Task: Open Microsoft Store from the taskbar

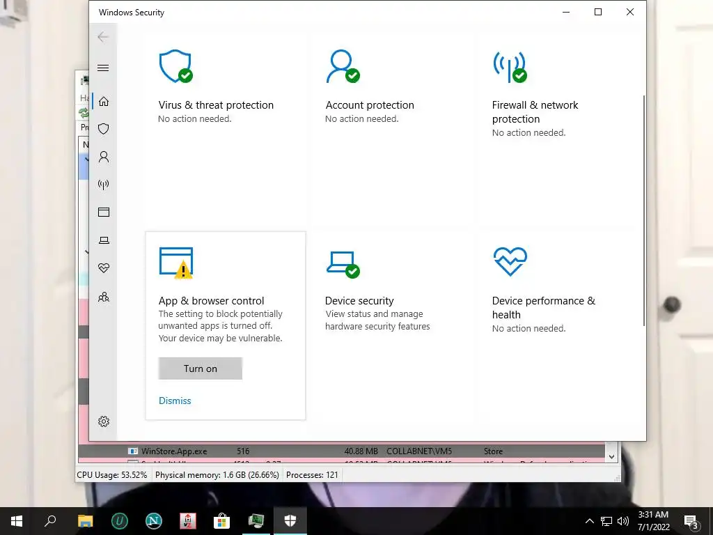Action: point(221,521)
